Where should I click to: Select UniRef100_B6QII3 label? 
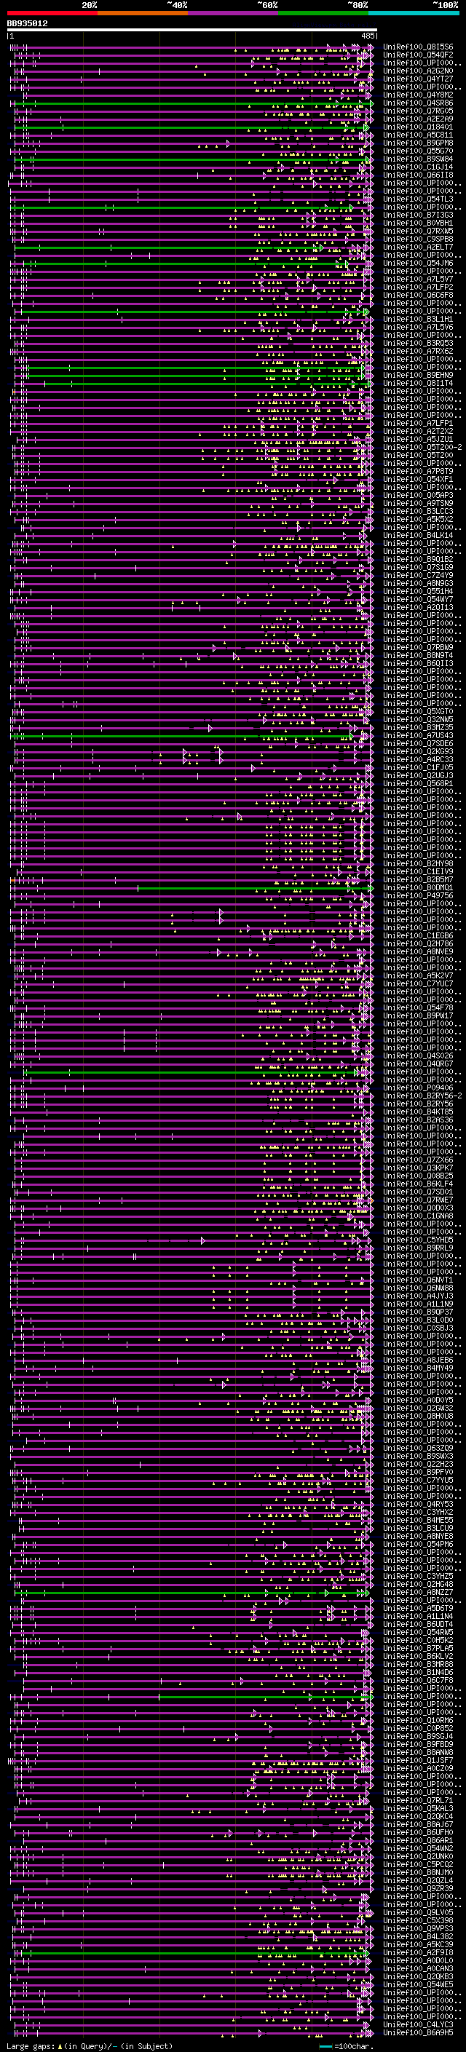418,664
